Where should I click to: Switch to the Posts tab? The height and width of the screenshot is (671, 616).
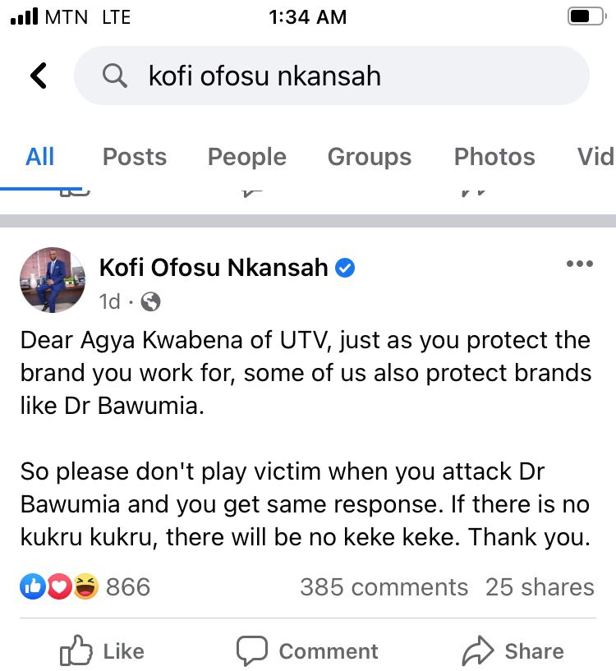pos(135,157)
